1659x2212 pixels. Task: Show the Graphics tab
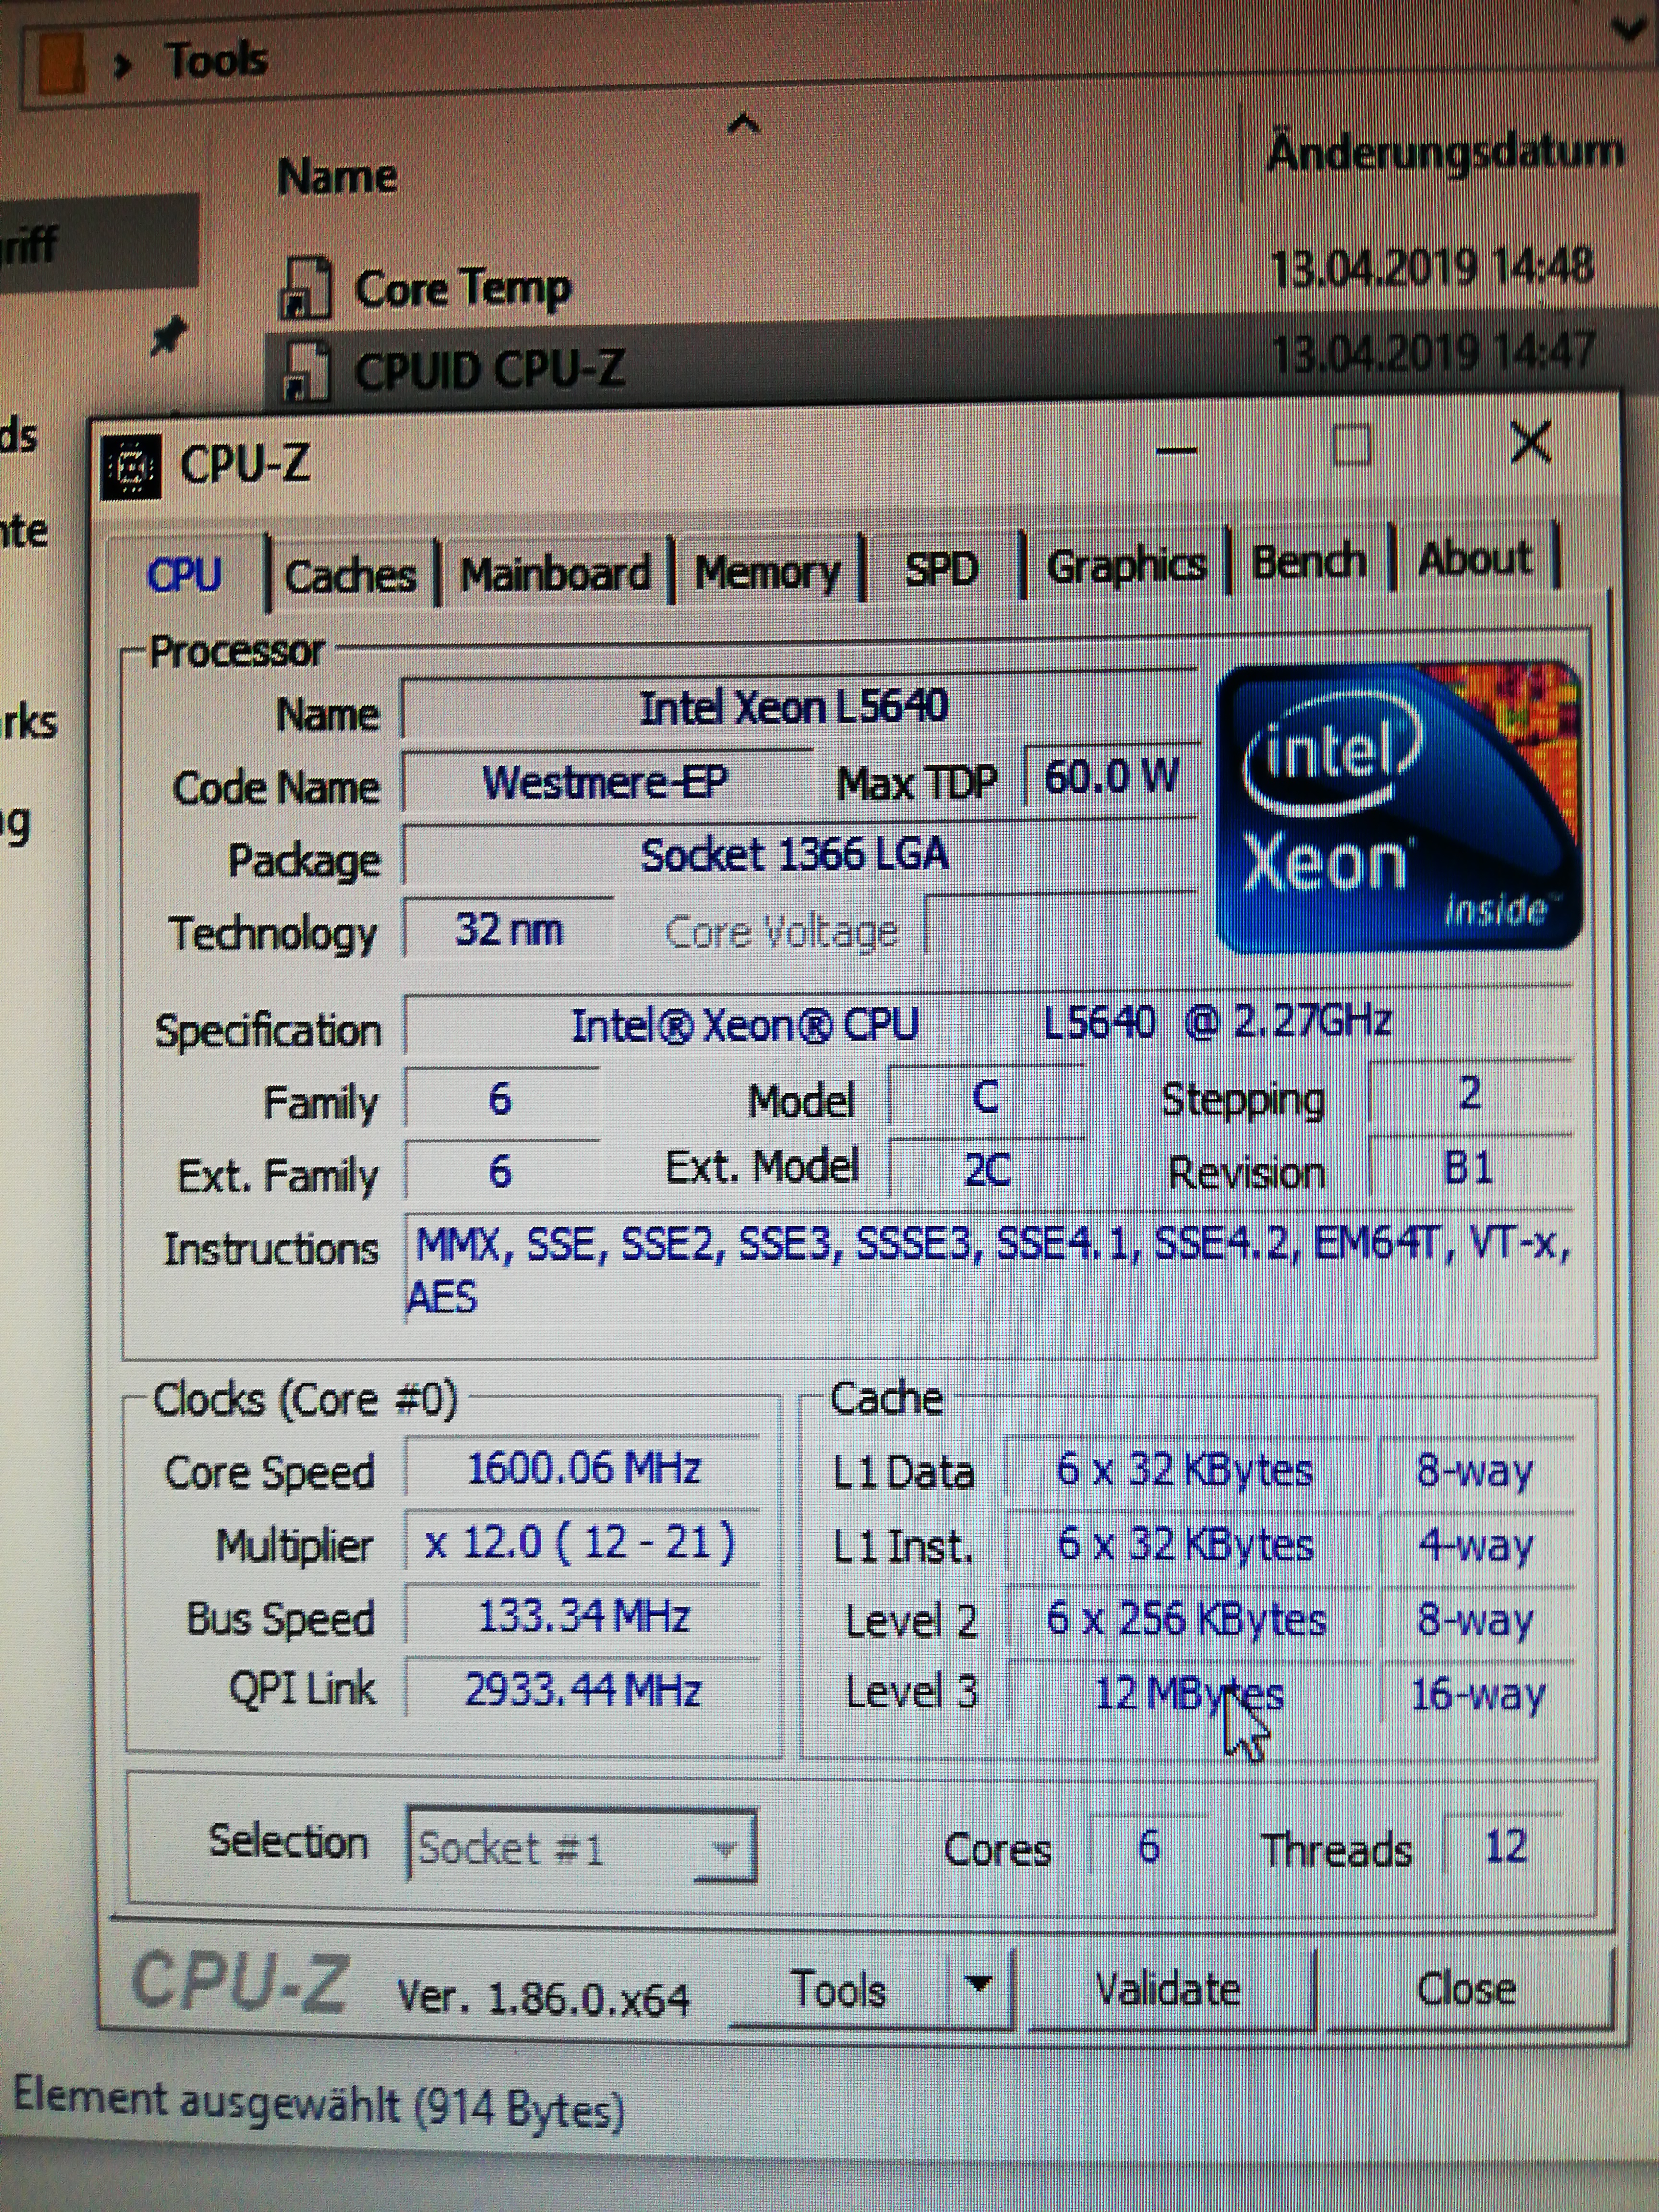[x=1126, y=566]
